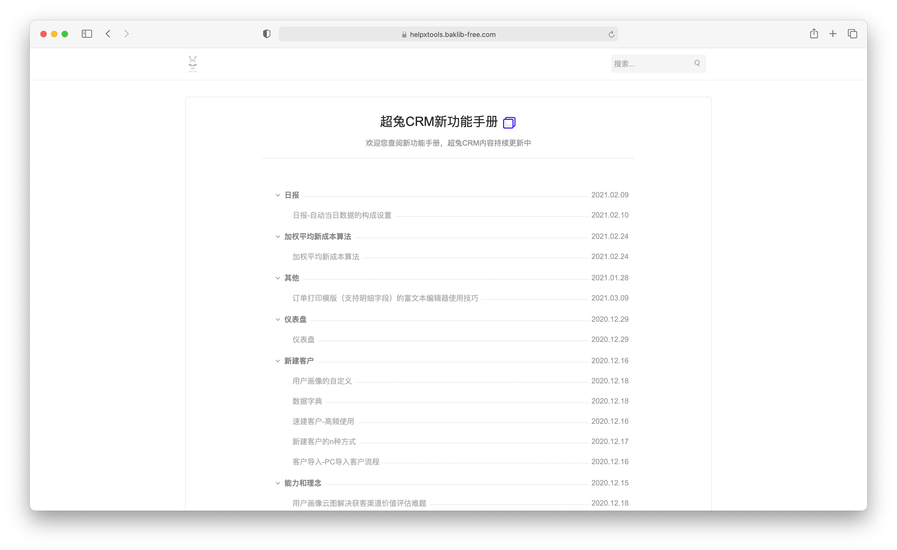This screenshot has width=897, height=550.
Task: Click date 2021.02.09 on 日报 row
Action: pyautogui.click(x=610, y=195)
